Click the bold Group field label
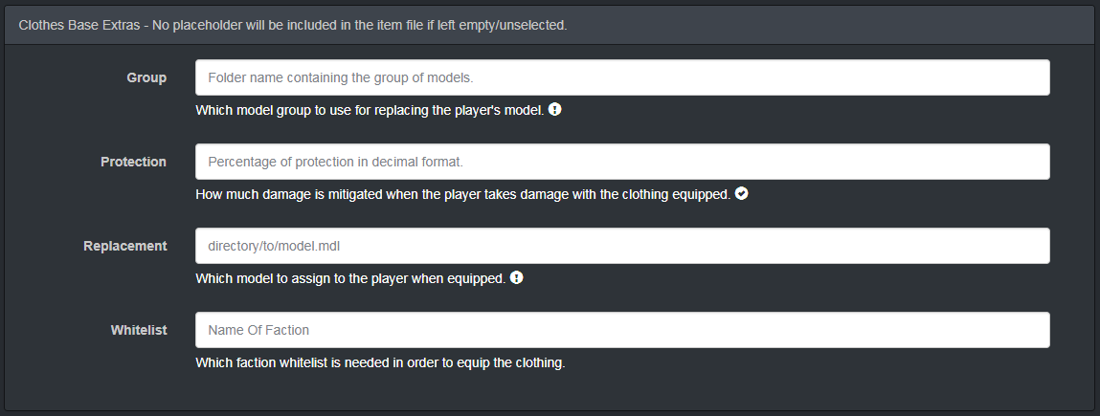Viewport: 1100px width, 416px height. coord(146,77)
